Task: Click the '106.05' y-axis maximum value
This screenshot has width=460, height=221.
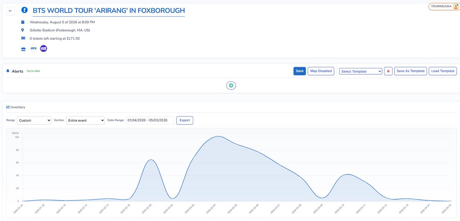Action: click(x=15, y=133)
